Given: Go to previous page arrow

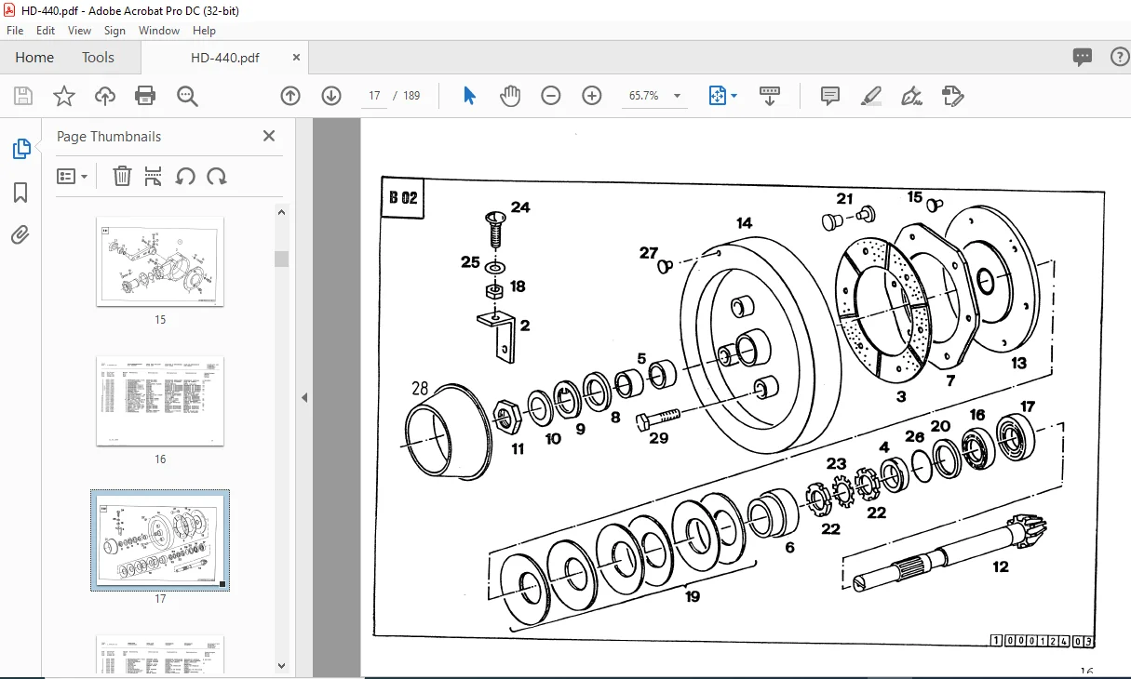Looking at the screenshot, I should tap(290, 96).
